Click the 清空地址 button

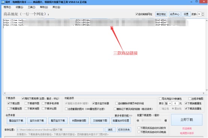(x=161, y=14)
